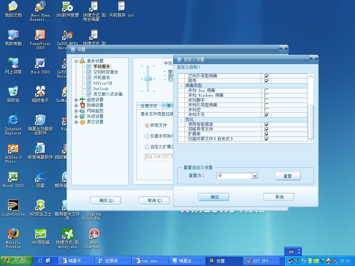Open the 修复瑞星软件 desktop shortcut
The width and height of the screenshot is (355, 266).
(x=40, y=149)
